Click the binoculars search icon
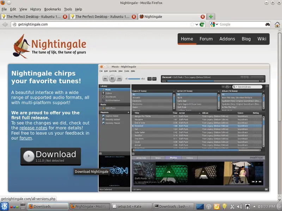 (268, 24)
